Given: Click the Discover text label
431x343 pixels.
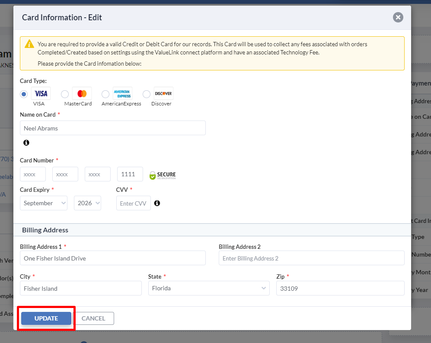Looking at the screenshot, I should click(x=161, y=104).
